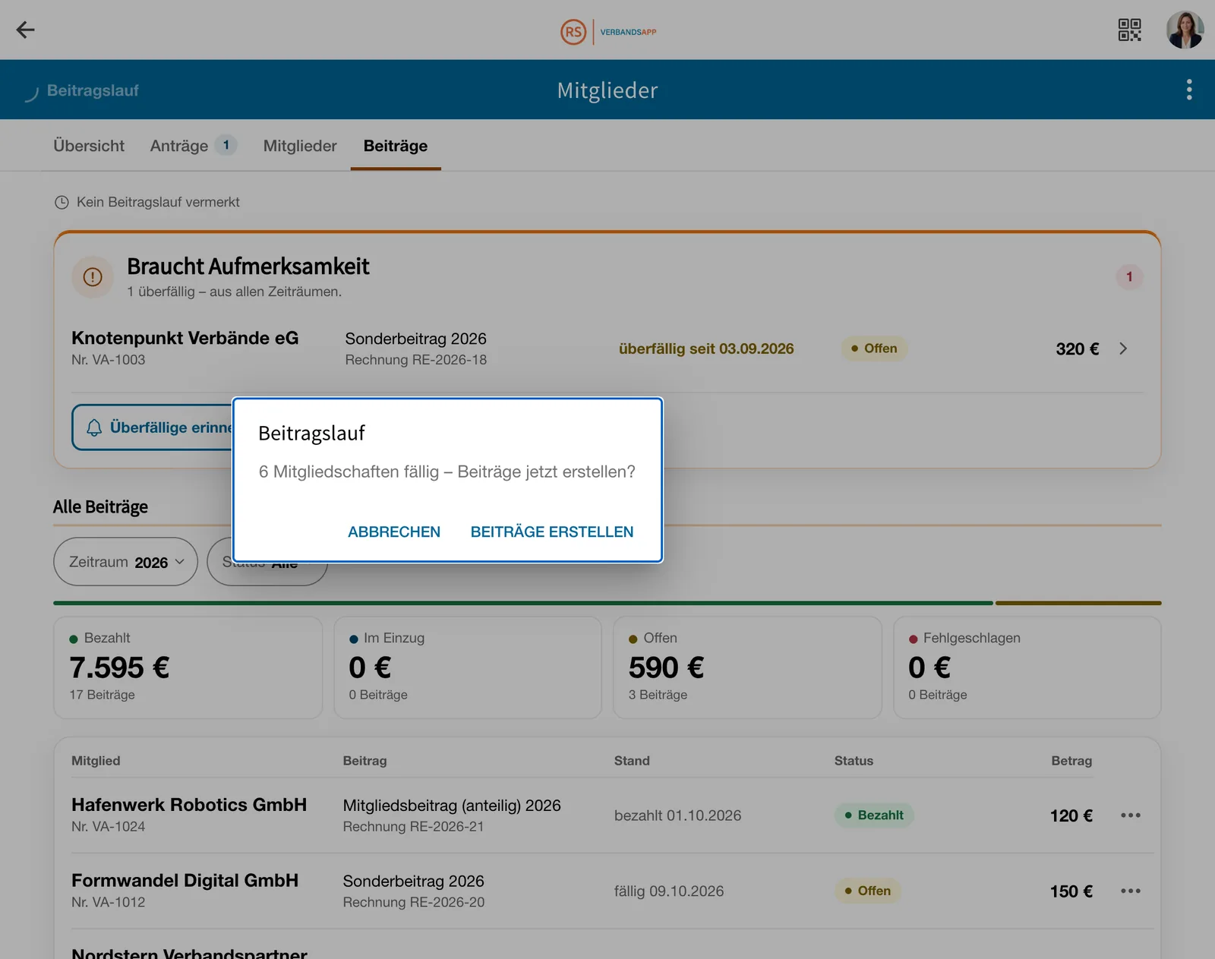The image size is (1215, 959).
Task: Confirm with Beiträge erstellen
Action: pos(552,532)
